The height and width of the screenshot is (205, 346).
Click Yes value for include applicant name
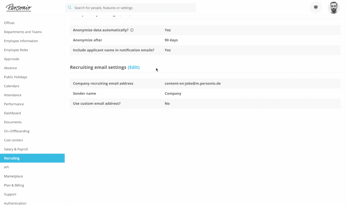168,50
